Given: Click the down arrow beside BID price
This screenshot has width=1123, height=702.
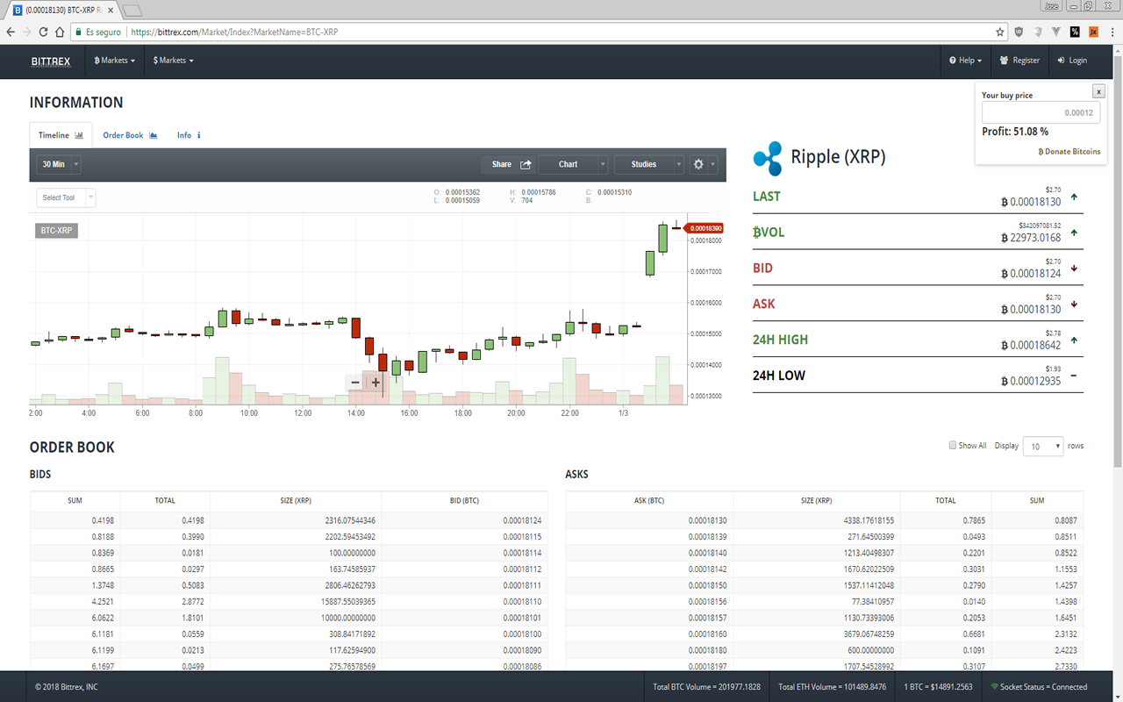Looking at the screenshot, I should coord(1074,269).
